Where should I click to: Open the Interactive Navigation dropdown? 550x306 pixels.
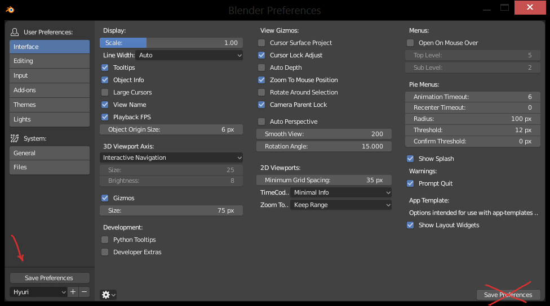tap(171, 157)
